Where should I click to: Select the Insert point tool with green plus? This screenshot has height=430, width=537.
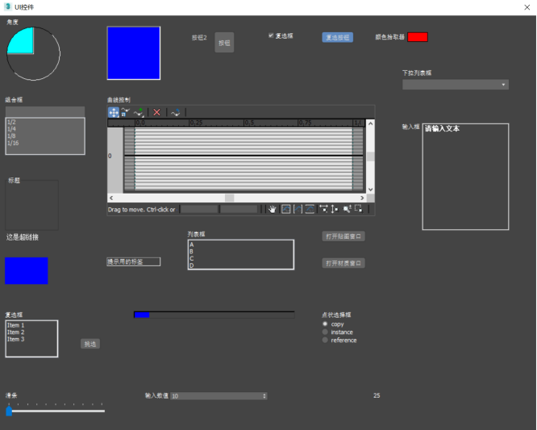(139, 112)
